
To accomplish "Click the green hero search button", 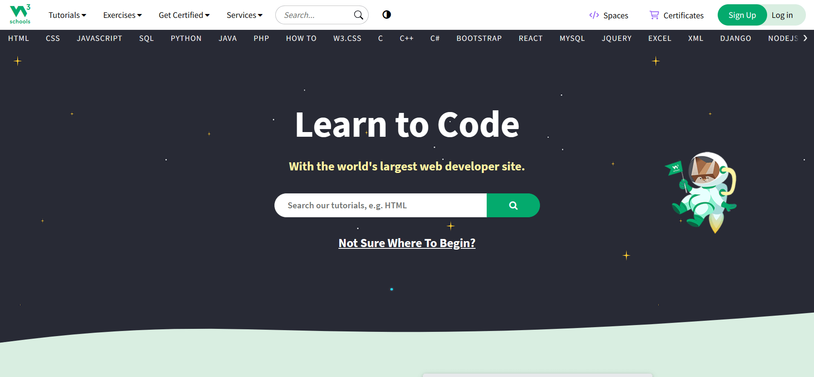I will [513, 205].
